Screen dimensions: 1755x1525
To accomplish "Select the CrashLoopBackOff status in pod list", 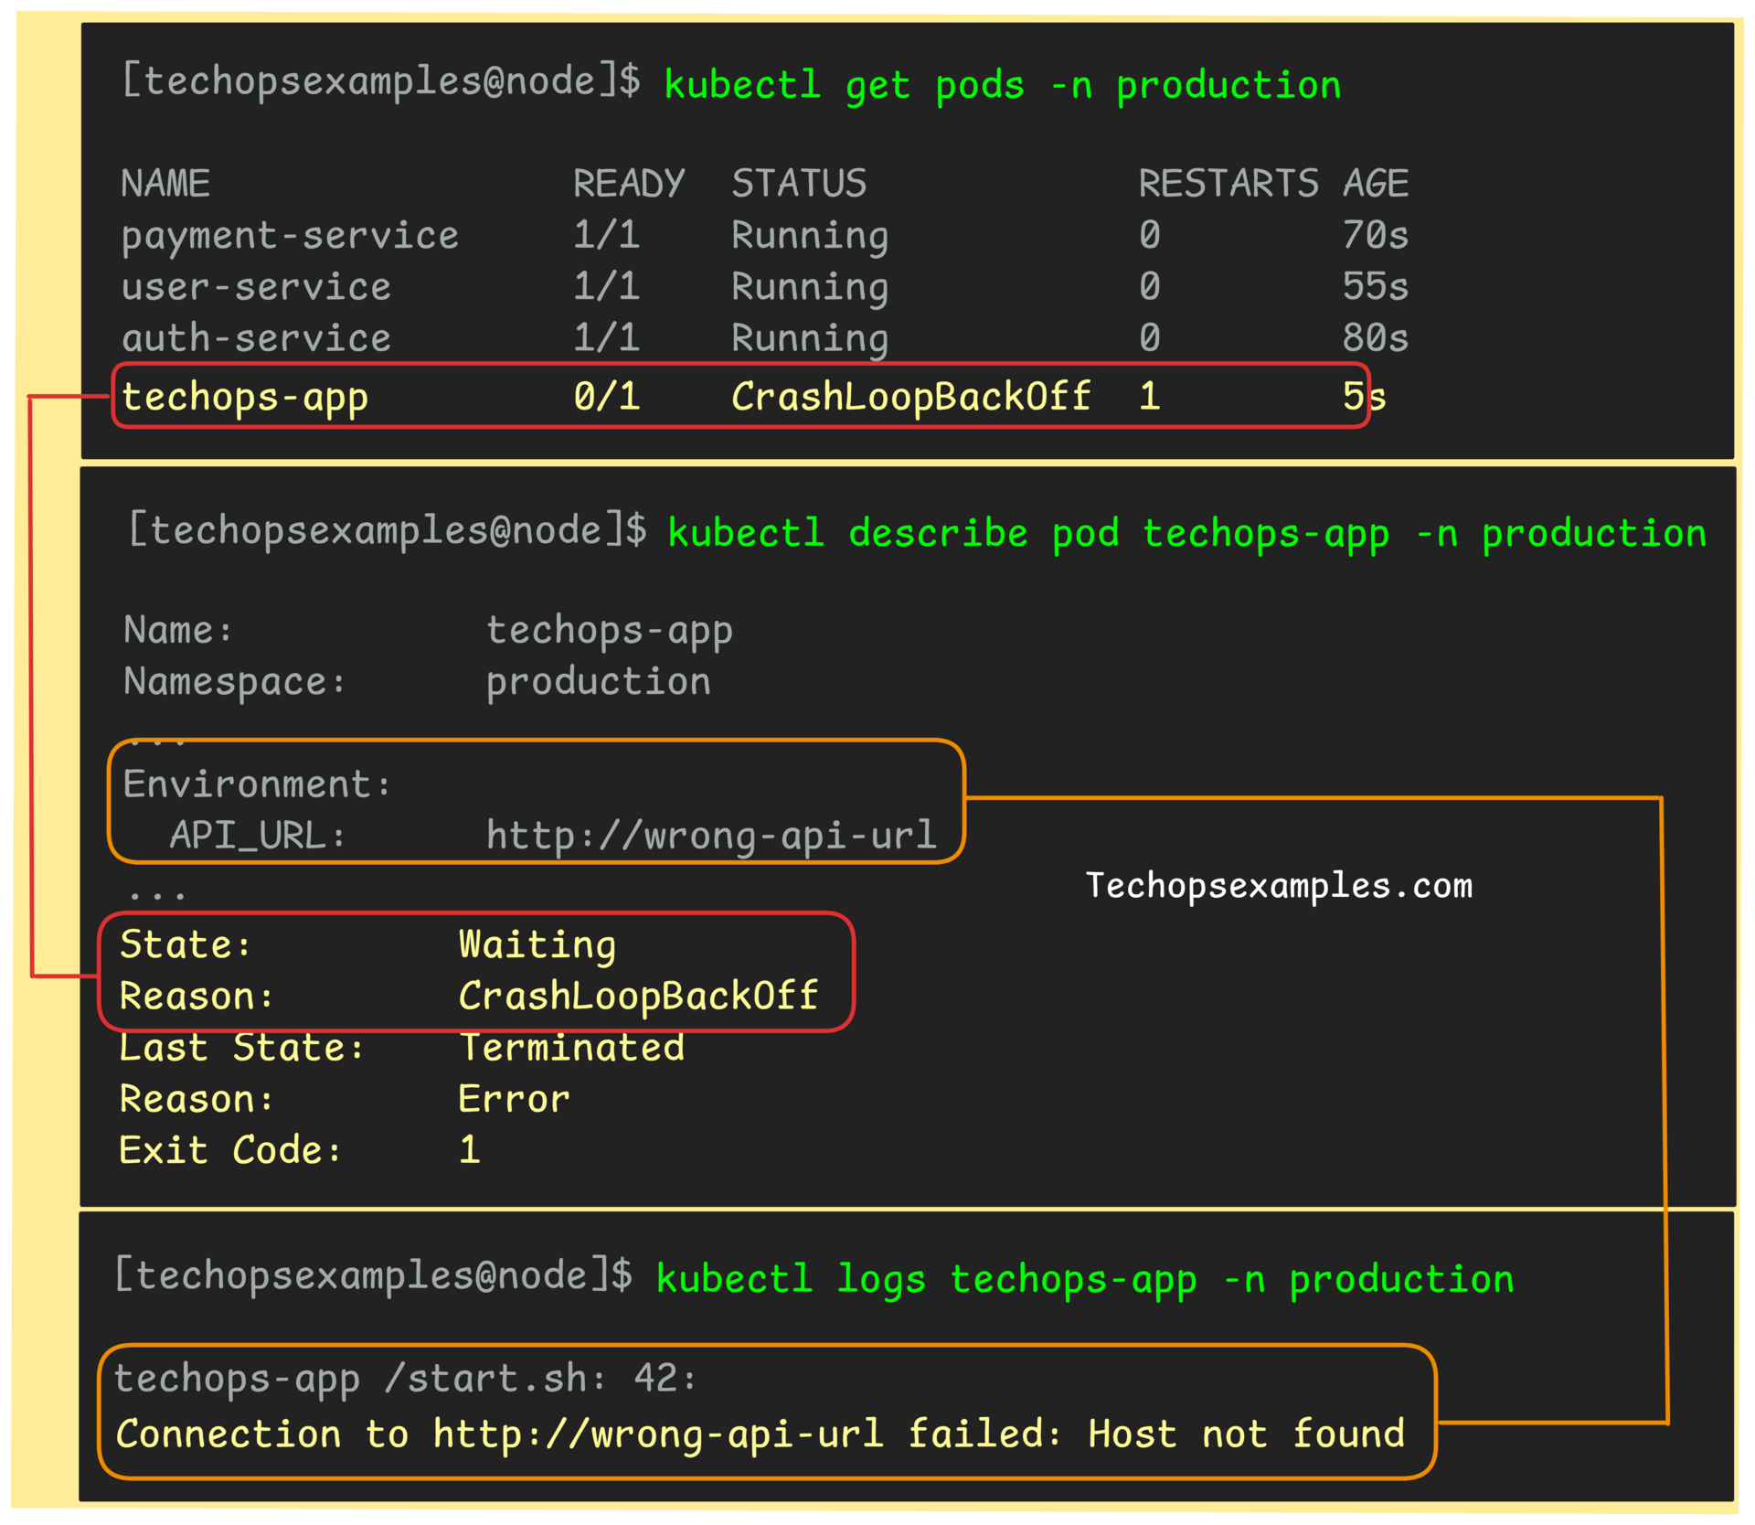I will (910, 397).
